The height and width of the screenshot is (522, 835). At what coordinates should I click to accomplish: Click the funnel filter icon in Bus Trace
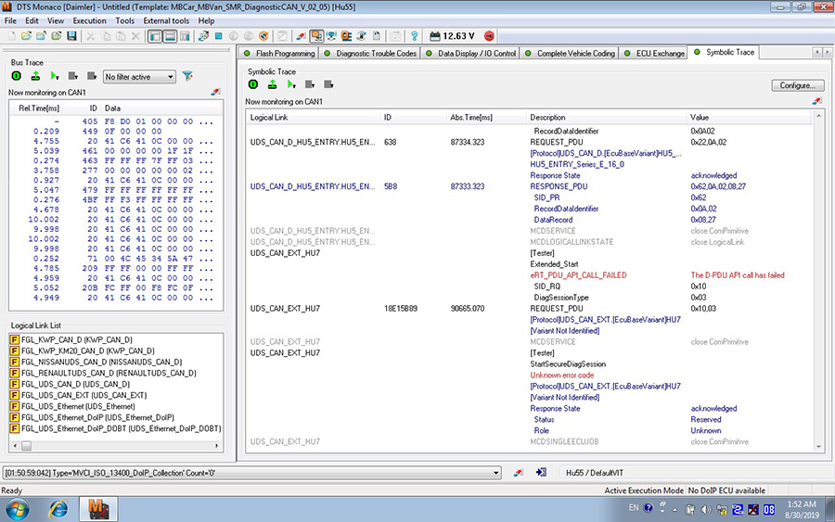(x=187, y=76)
